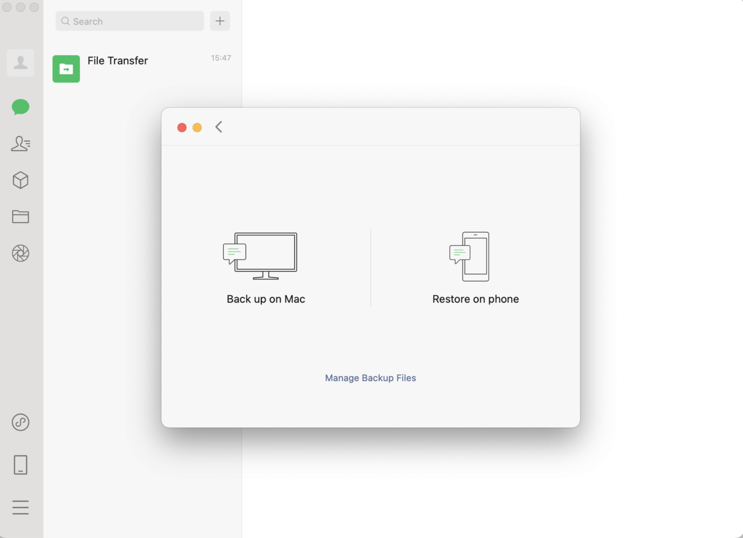Image resolution: width=743 pixels, height=538 pixels.
Task: Choose Back up on Mac
Action: (x=266, y=299)
